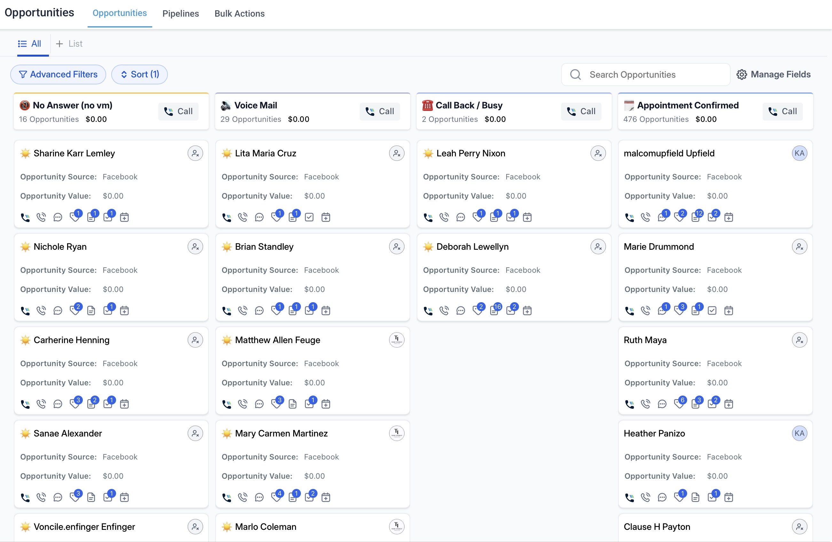The width and height of the screenshot is (832, 542).
Task: Click the KA owner avatar on Heather Panizo card
Action: [799, 433]
